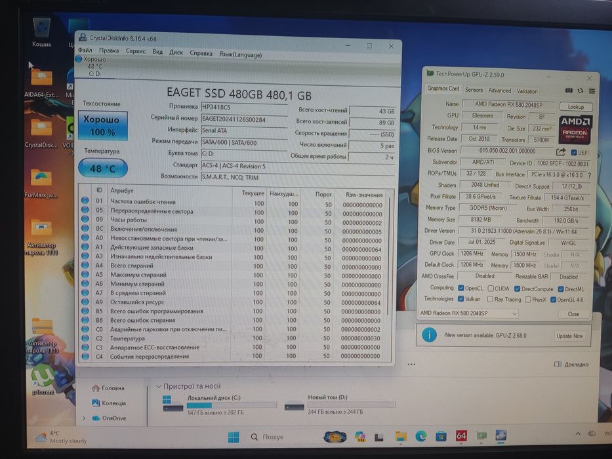612x459 pixels.
Task: Toggle the Vulkan checkbox
Action: tap(460, 298)
